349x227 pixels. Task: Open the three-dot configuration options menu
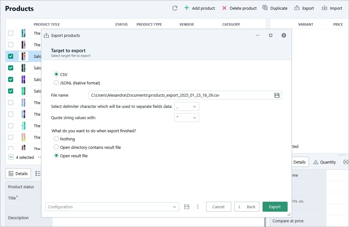point(198,207)
